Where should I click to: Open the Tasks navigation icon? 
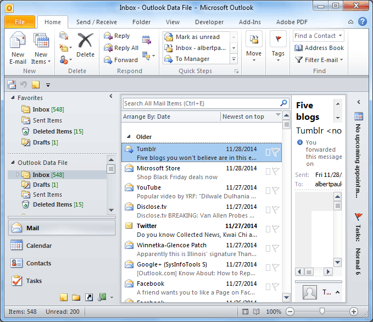(x=16, y=281)
